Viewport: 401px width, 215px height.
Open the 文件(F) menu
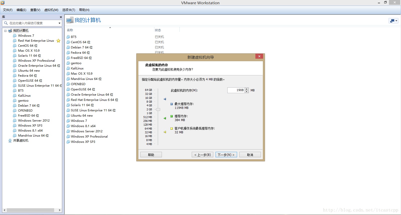[8, 10]
